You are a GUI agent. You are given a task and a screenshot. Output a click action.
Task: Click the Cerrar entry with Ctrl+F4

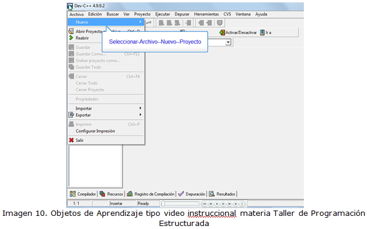(x=106, y=76)
